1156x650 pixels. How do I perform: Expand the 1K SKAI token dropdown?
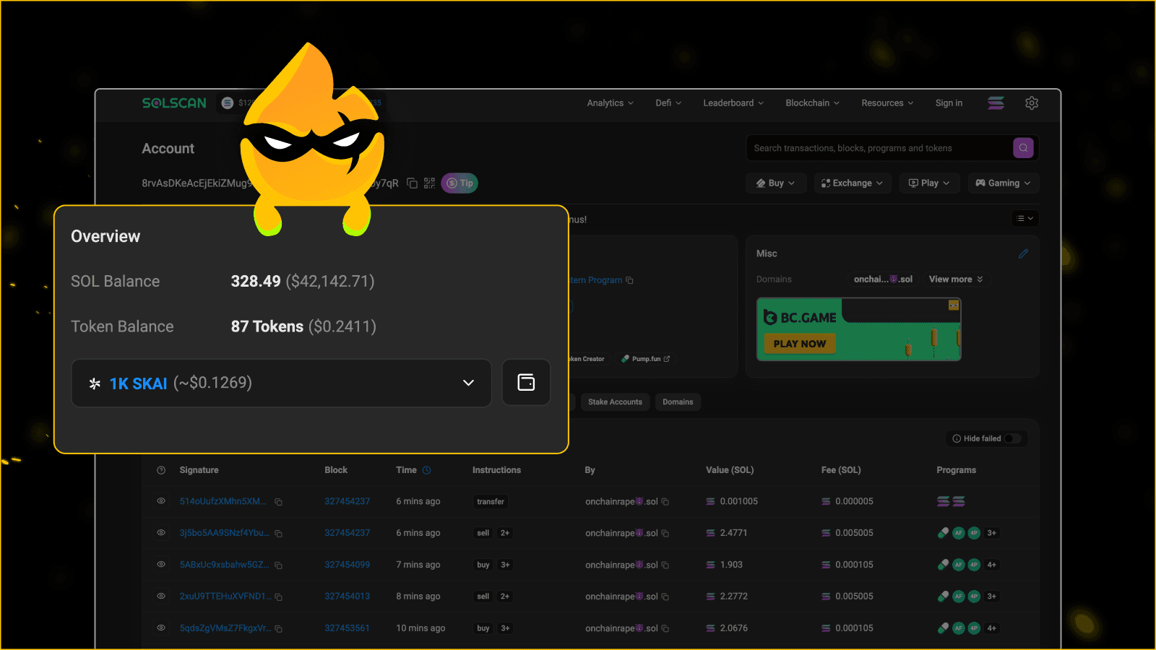coord(282,383)
